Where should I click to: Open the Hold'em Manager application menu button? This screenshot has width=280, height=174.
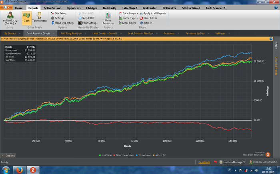(6, 8)
